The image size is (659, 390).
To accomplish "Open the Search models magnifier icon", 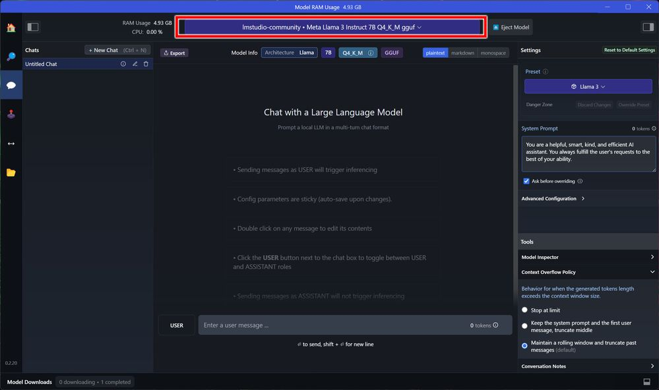I will point(11,57).
